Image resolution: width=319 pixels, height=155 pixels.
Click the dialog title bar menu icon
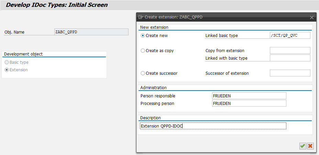[141, 17]
